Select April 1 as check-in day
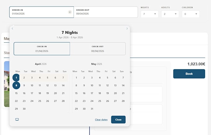Image resolution: width=211 pixels, height=135 pixels. pyautogui.click(x=16, y=78)
